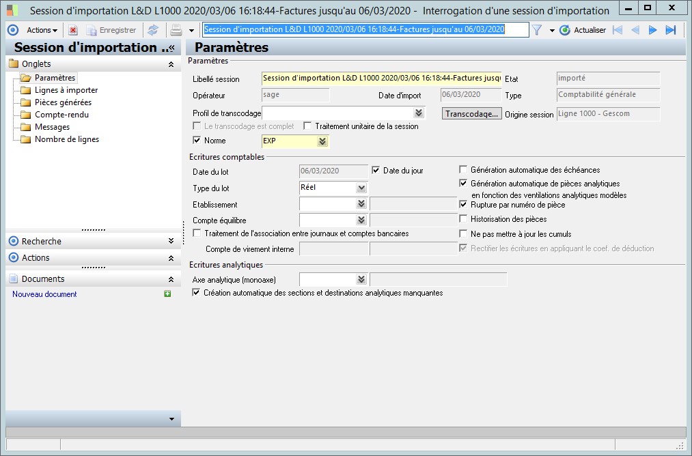Open Nombre de lignes tab
The image size is (692, 456).
[x=67, y=139]
